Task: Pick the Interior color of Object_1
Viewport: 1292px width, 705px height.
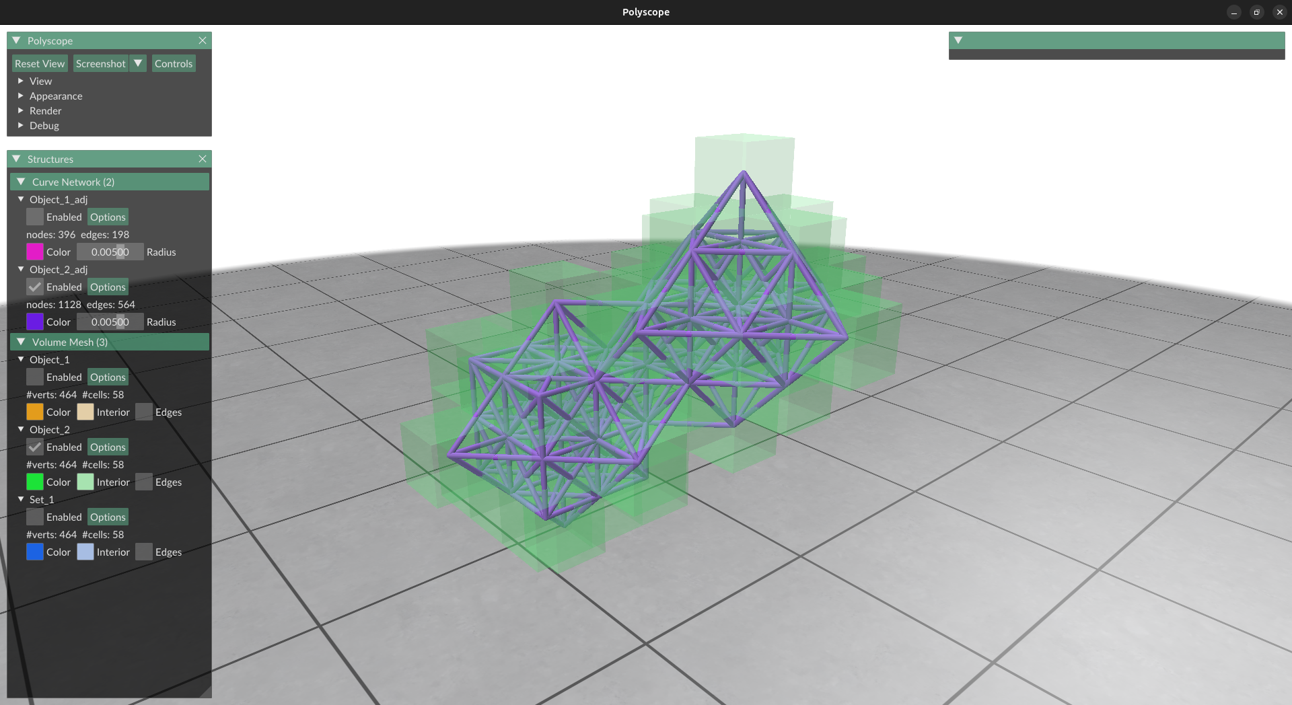Action: coord(85,412)
